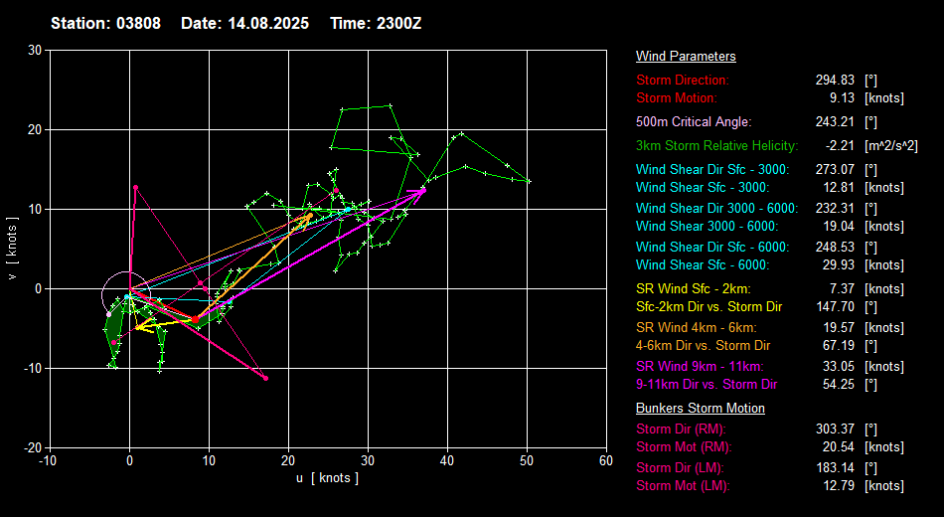Click the SR Wind 4km - 6km: label

pyautogui.click(x=697, y=328)
